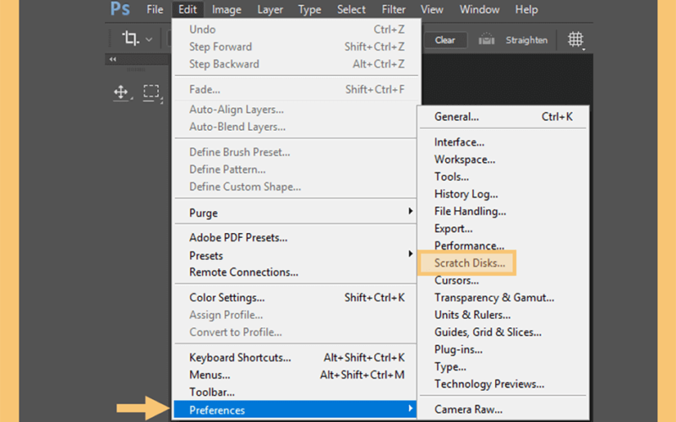676x422 pixels.
Task: Open Performance... preferences
Action: coord(503,246)
